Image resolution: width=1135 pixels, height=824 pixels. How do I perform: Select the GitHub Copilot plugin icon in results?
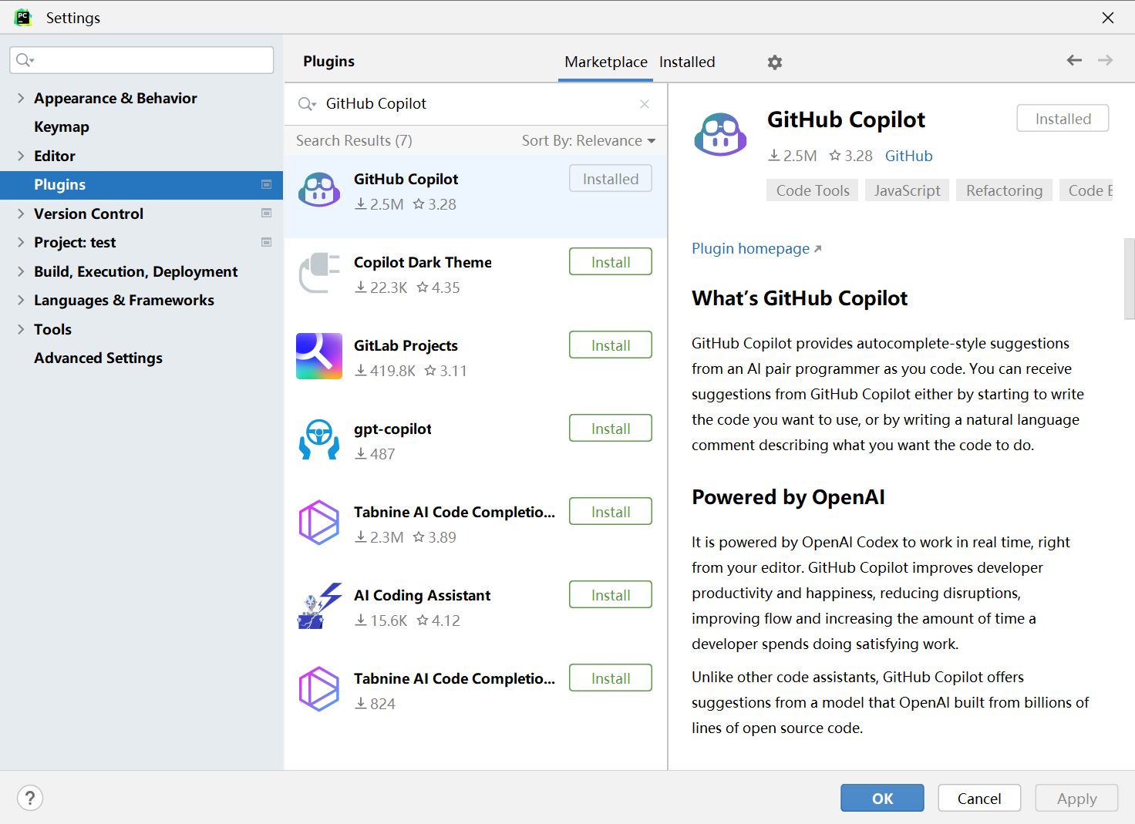(319, 190)
